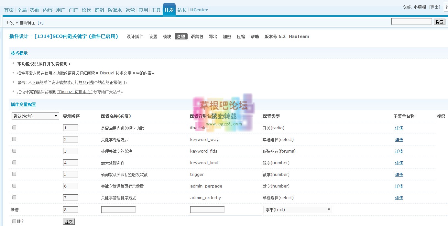This screenshot has height=226, width=448.
Task: Open the Discuz! 技术文库 link
Action: pyautogui.click(x=116, y=73)
